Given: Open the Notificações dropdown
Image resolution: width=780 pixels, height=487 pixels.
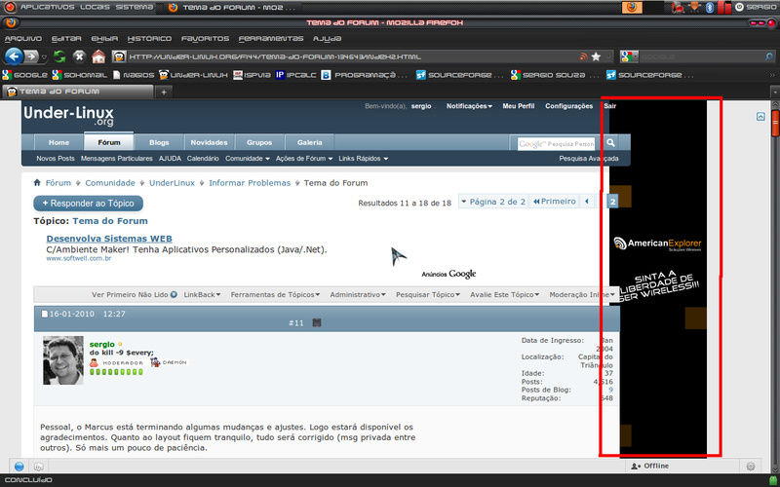Looking at the screenshot, I should (x=469, y=106).
